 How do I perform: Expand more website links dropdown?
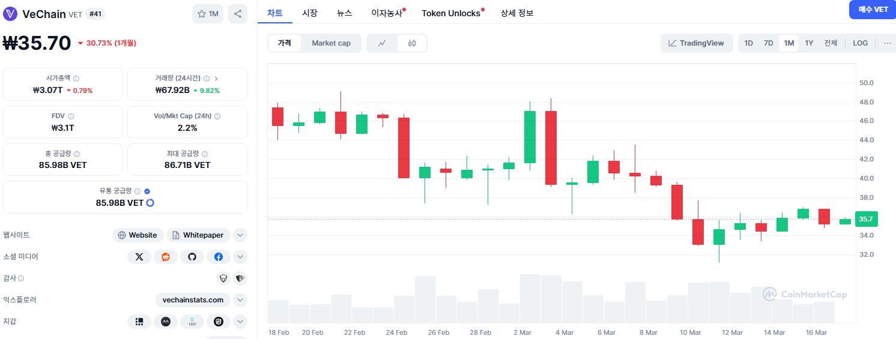[x=240, y=235]
